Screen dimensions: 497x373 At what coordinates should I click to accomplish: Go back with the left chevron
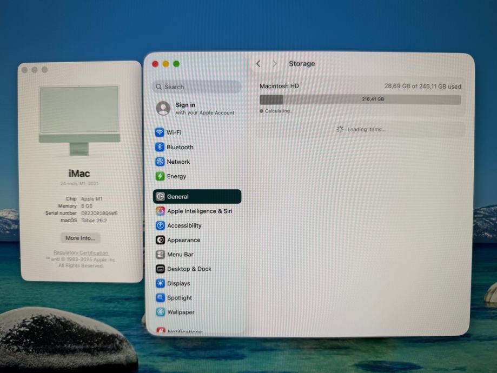click(x=259, y=64)
